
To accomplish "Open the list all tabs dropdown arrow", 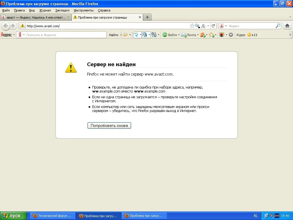I will [x=290, y=17].
